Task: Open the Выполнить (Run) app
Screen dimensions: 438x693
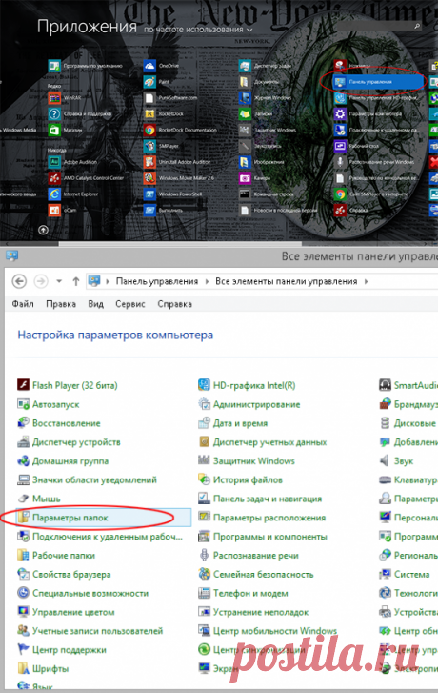Action: tap(164, 210)
